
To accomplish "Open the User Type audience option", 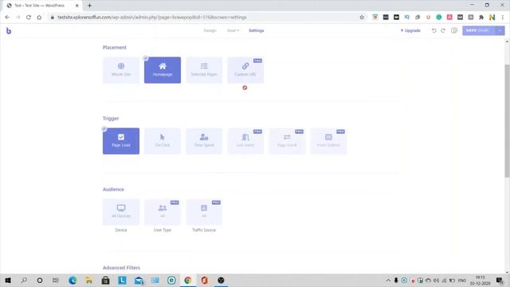I will click(x=163, y=212).
